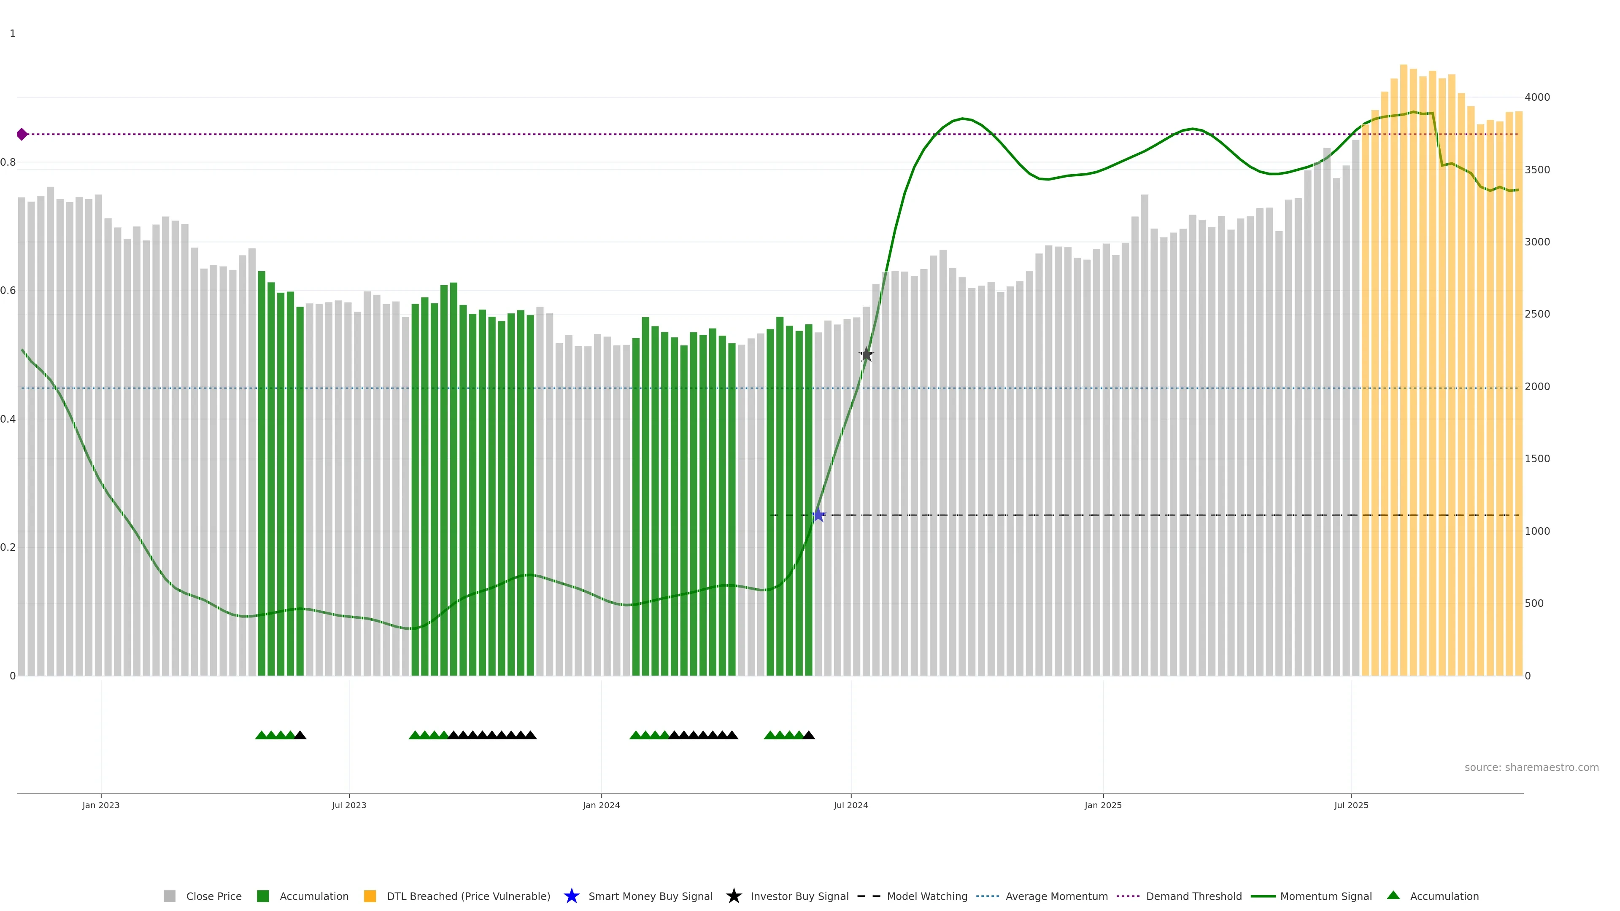The width and height of the screenshot is (1620, 911).
Task: Click the blue Smart Money Buy star marker
Action: click(x=818, y=515)
